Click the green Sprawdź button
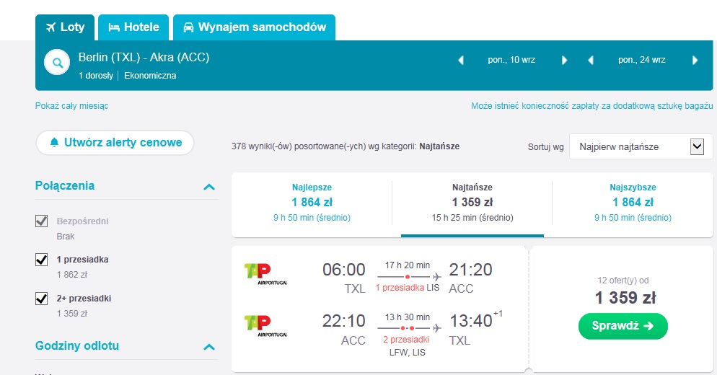Viewport: 717px width, 375px height. [x=623, y=326]
